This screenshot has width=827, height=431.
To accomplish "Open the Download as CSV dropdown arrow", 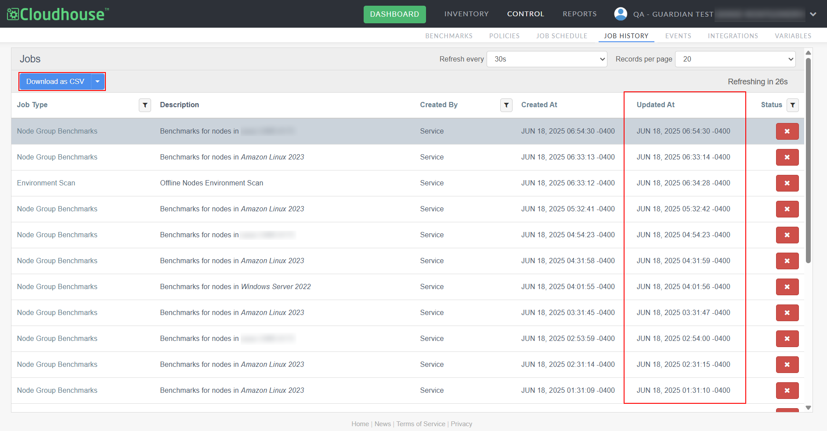I will tap(98, 82).
